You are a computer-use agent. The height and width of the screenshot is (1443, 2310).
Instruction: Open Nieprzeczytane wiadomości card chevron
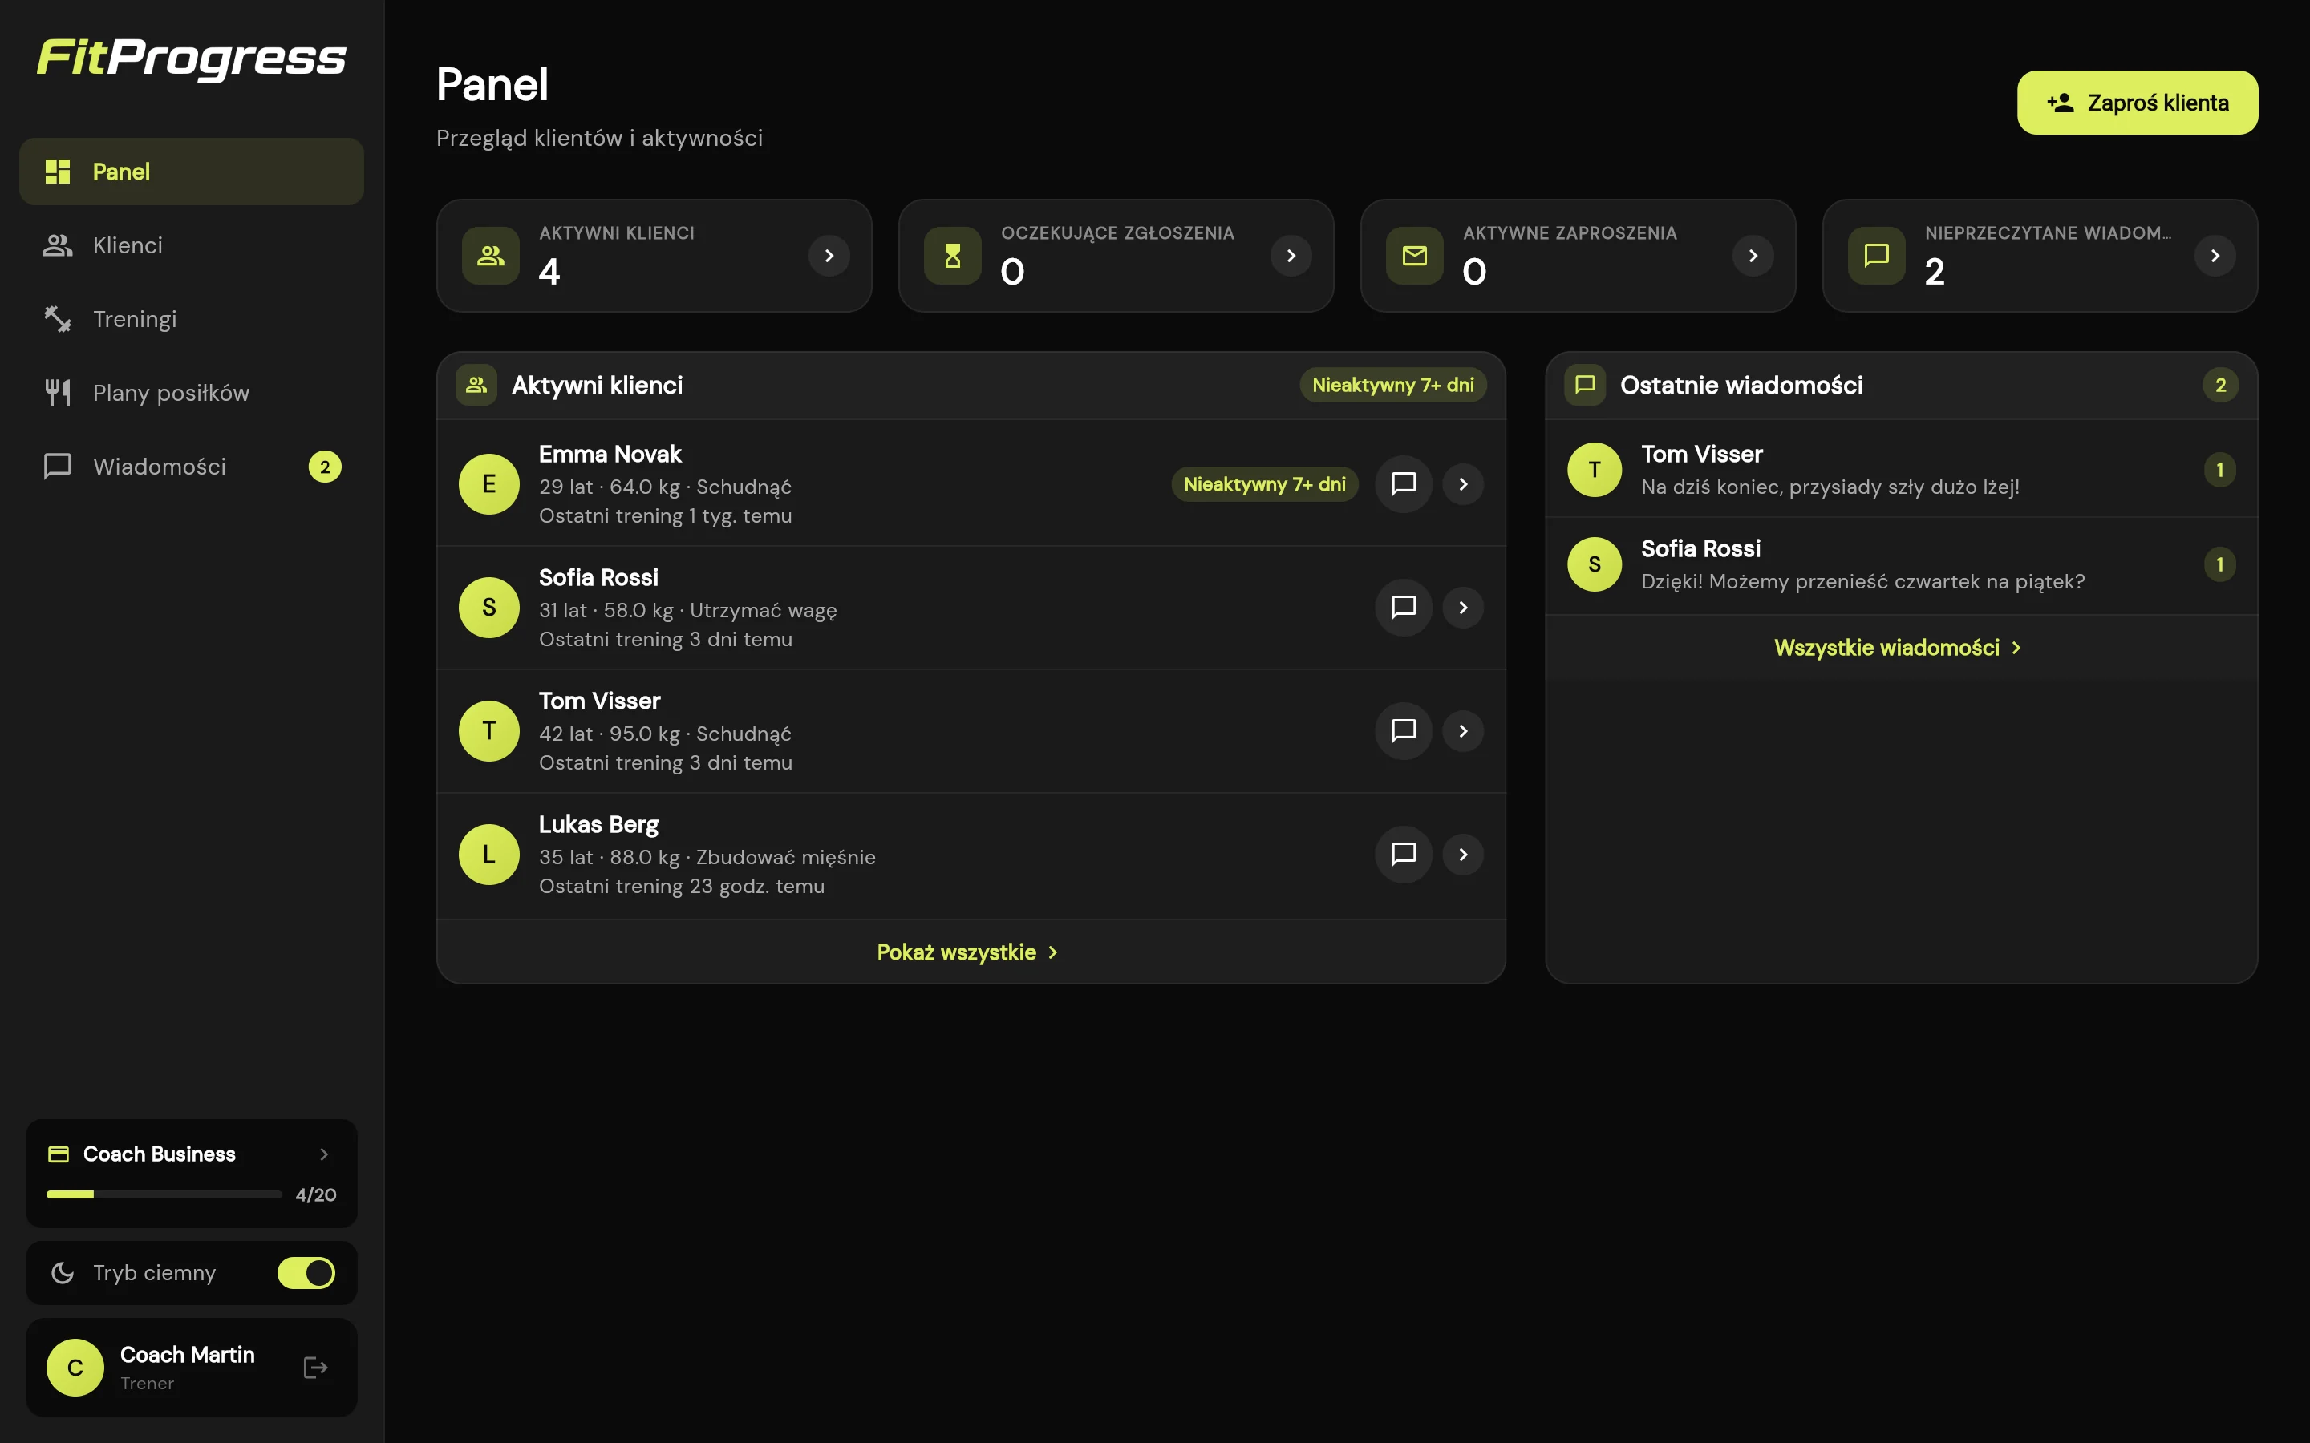2215,256
